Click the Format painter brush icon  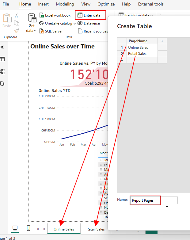point(17,31)
